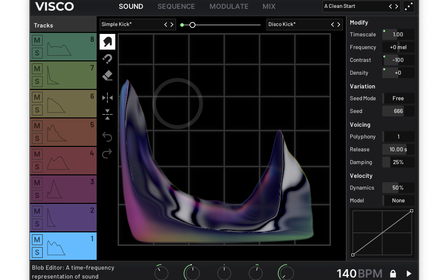This screenshot has width=448, height=280.
Task: Select the magnet tool
Action: [x=107, y=59]
